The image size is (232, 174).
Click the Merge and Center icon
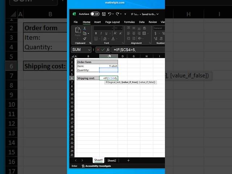(x=144, y=33)
